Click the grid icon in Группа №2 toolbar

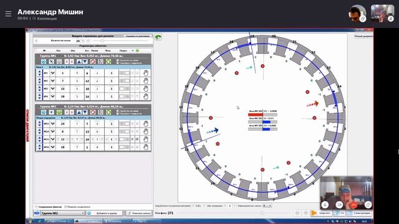pos(100,112)
